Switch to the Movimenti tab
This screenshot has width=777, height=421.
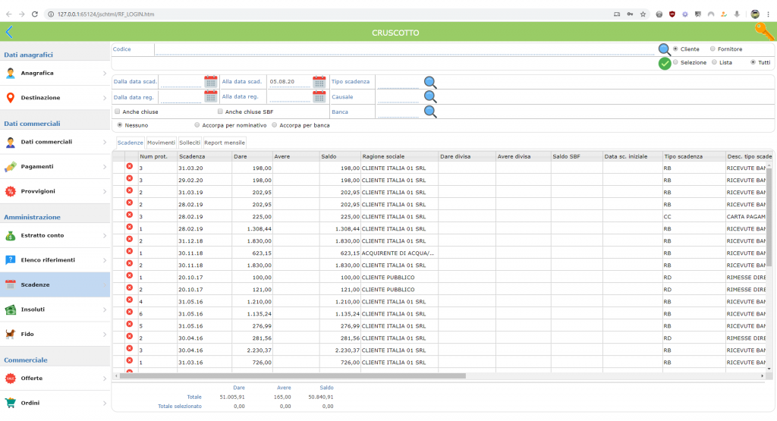(x=161, y=143)
